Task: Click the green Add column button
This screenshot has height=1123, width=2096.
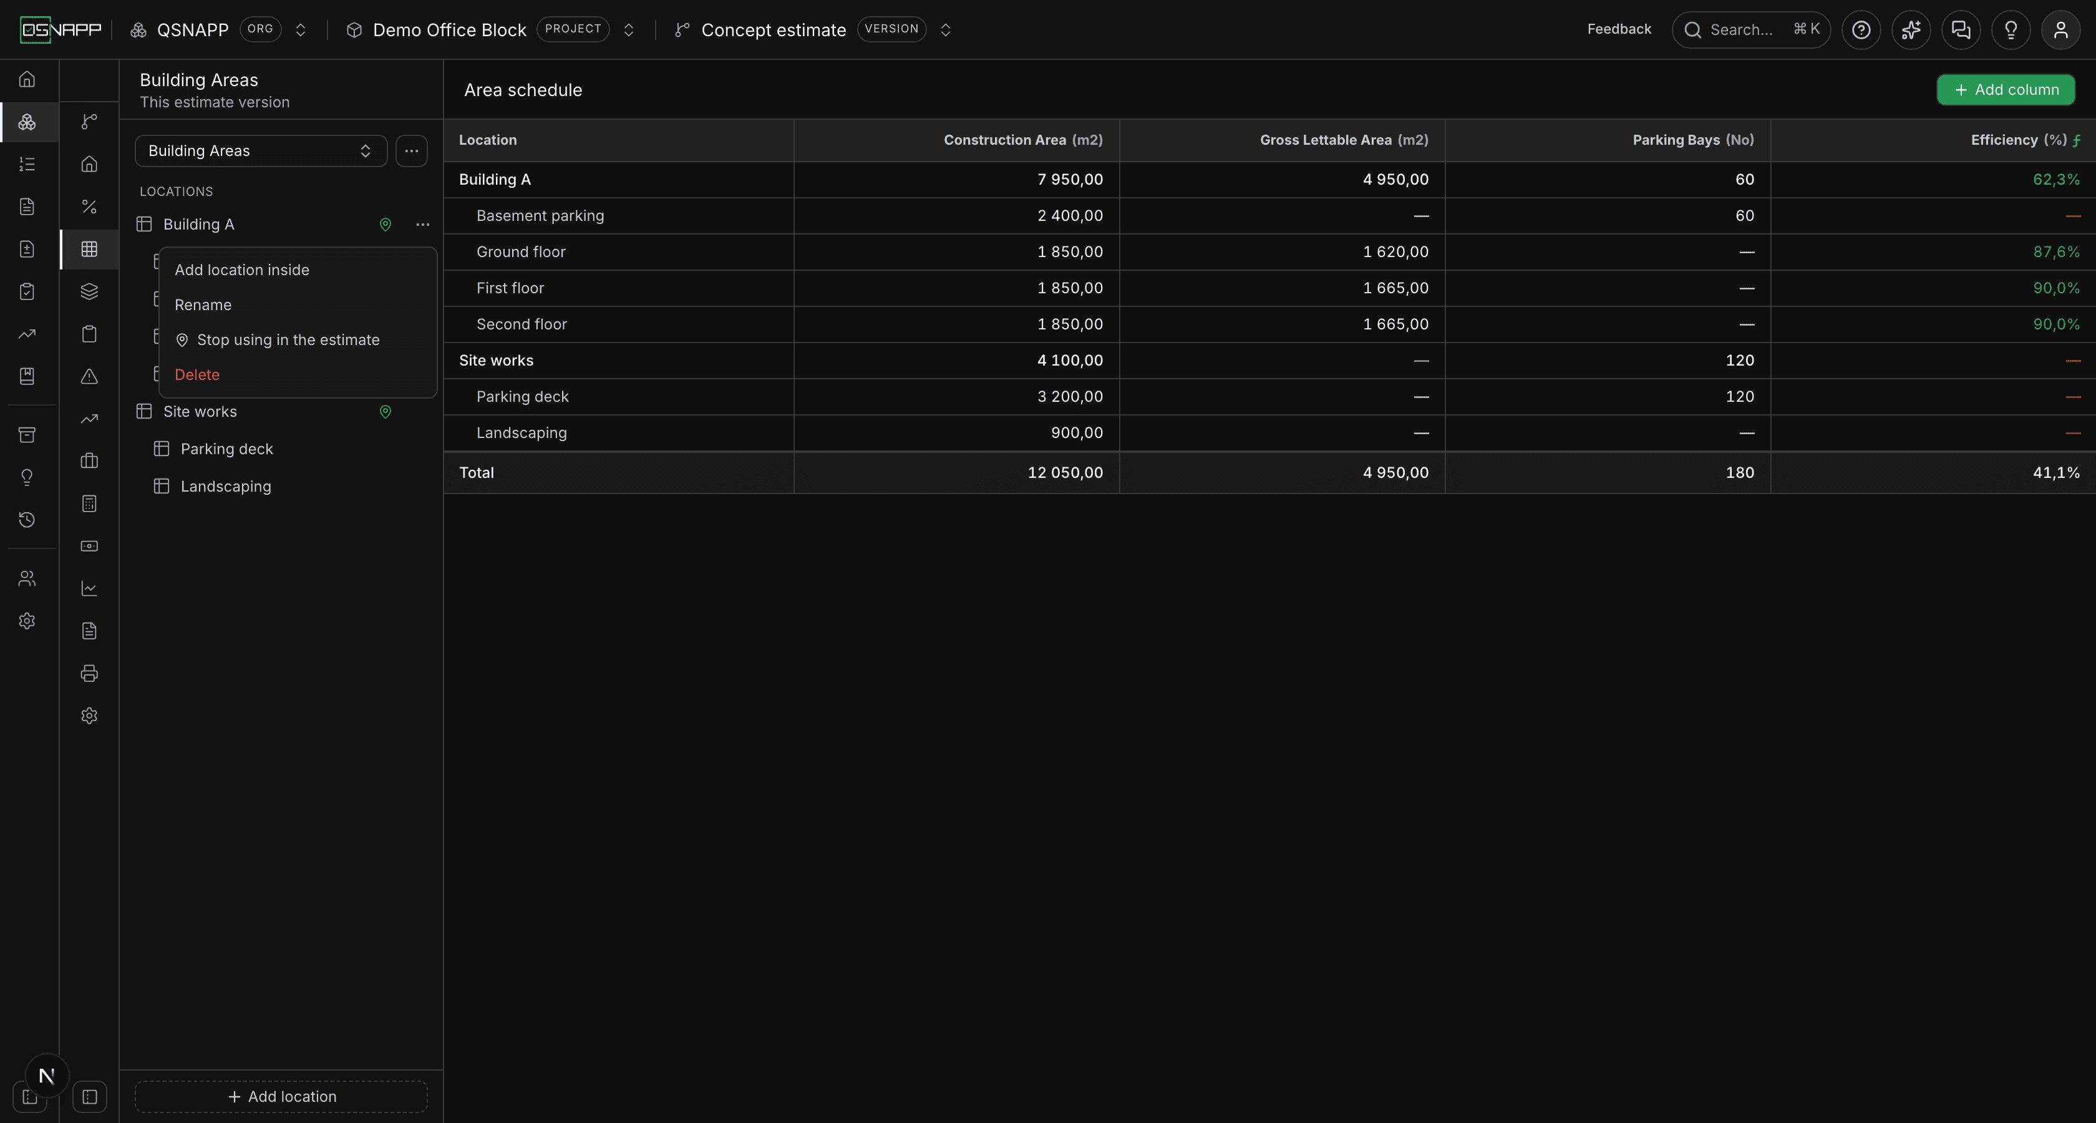Action: [2006, 89]
